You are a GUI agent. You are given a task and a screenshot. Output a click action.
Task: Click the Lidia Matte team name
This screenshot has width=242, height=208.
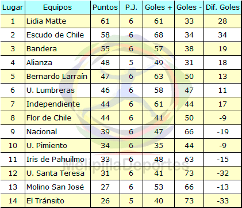[x=46, y=21]
